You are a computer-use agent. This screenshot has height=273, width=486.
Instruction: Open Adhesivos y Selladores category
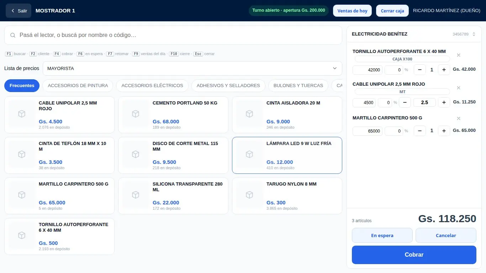[x=228, y=86]
